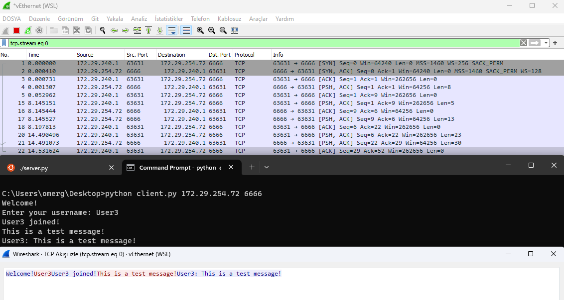Close the Command Prompt tab
564x300 pixels.
coord(231,167)
